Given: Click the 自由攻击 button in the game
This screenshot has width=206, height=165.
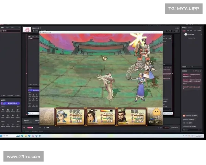Looking at the screenshot, I should 155,122.
